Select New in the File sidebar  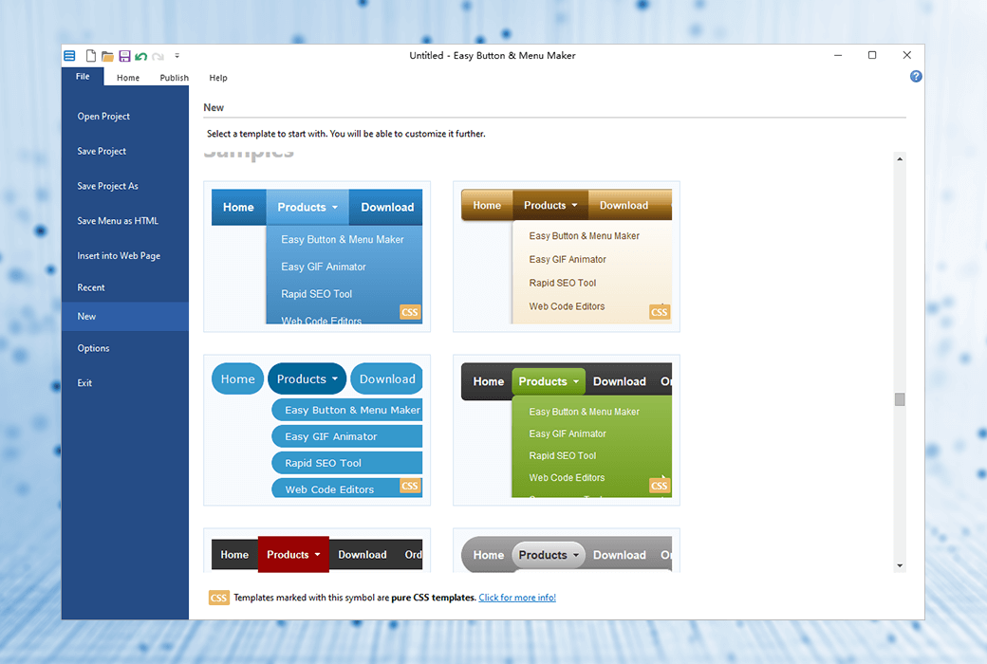(125, 317)
